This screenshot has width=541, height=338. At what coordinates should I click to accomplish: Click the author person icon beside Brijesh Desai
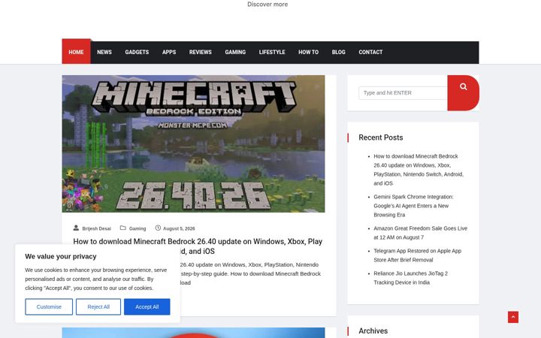[76, 228]
